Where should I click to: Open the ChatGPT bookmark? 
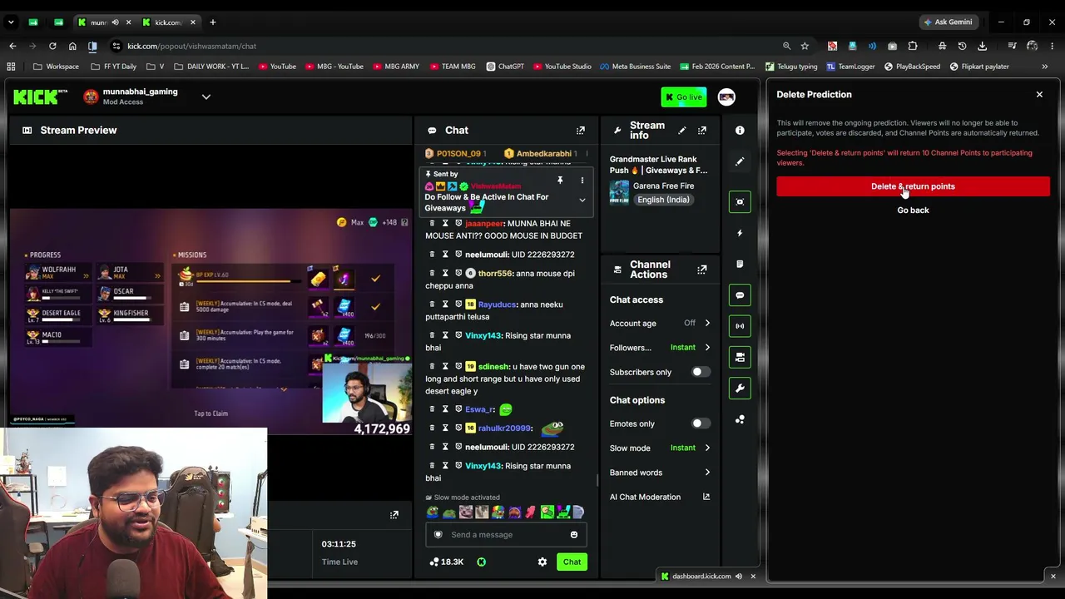pyautogui.click(x=505, y=67)
